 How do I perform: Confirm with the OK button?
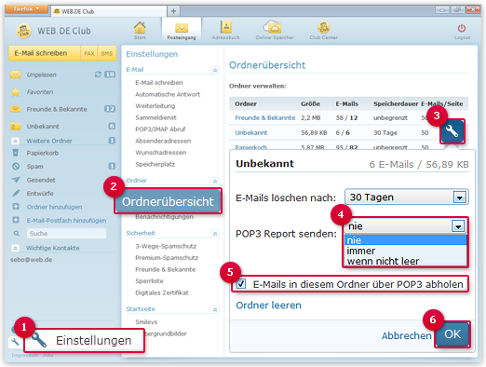452,334
